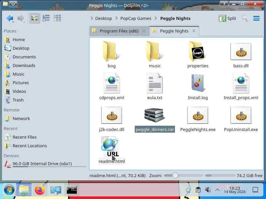Click PopCap Games in the breadcrumb
The image size is (266, 199).
pos(136,18)
